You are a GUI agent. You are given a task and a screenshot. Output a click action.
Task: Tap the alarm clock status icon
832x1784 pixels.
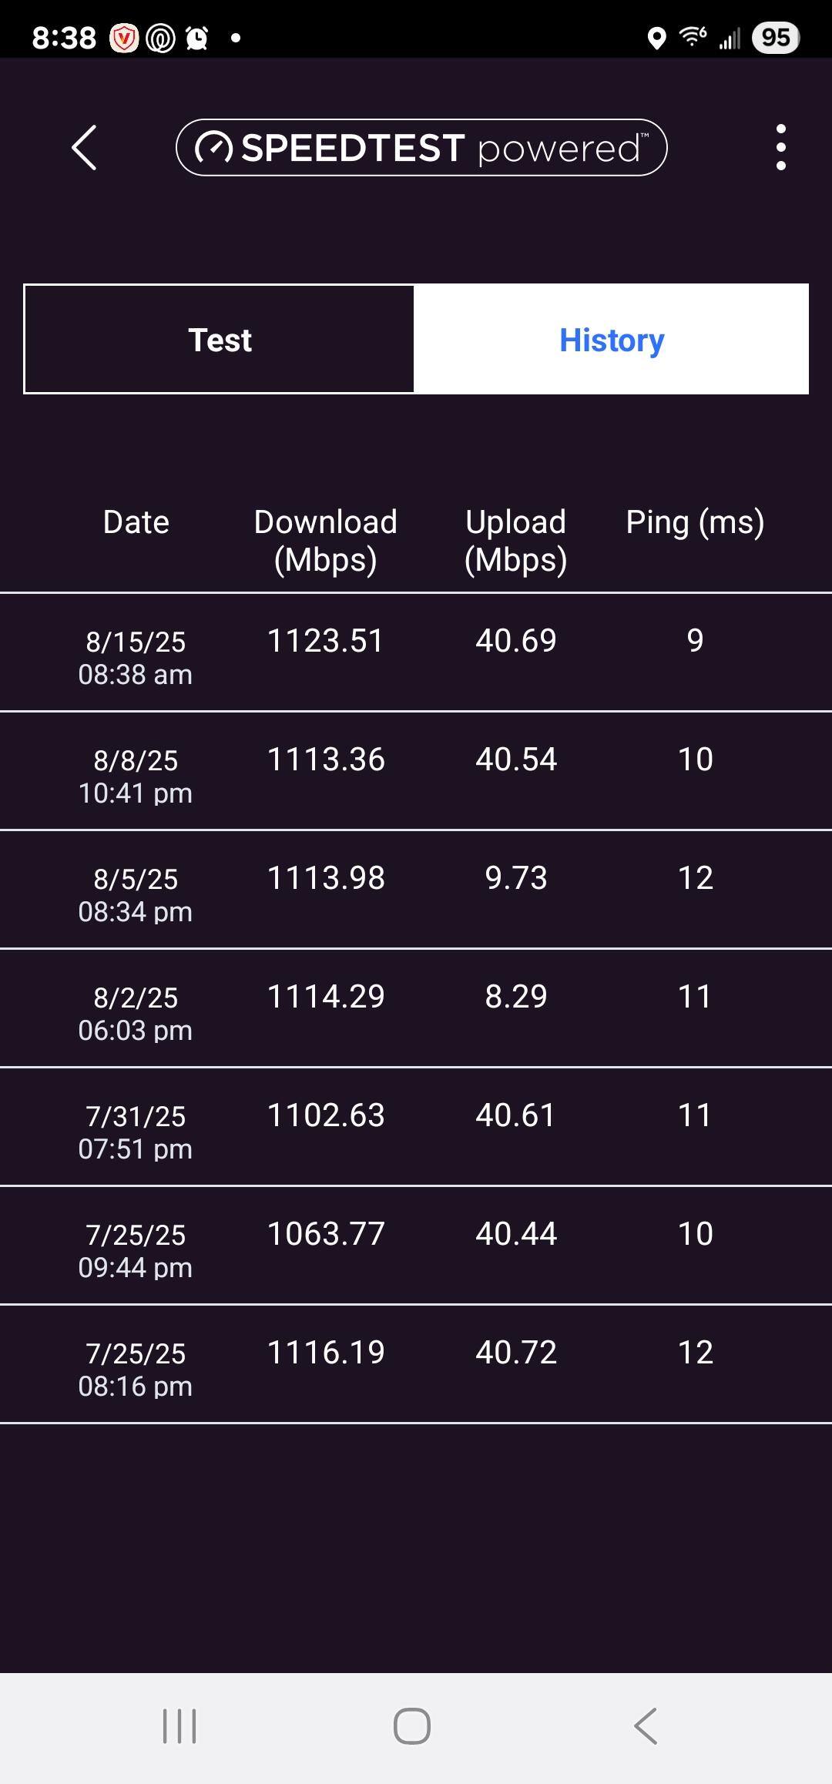[197, 38]
